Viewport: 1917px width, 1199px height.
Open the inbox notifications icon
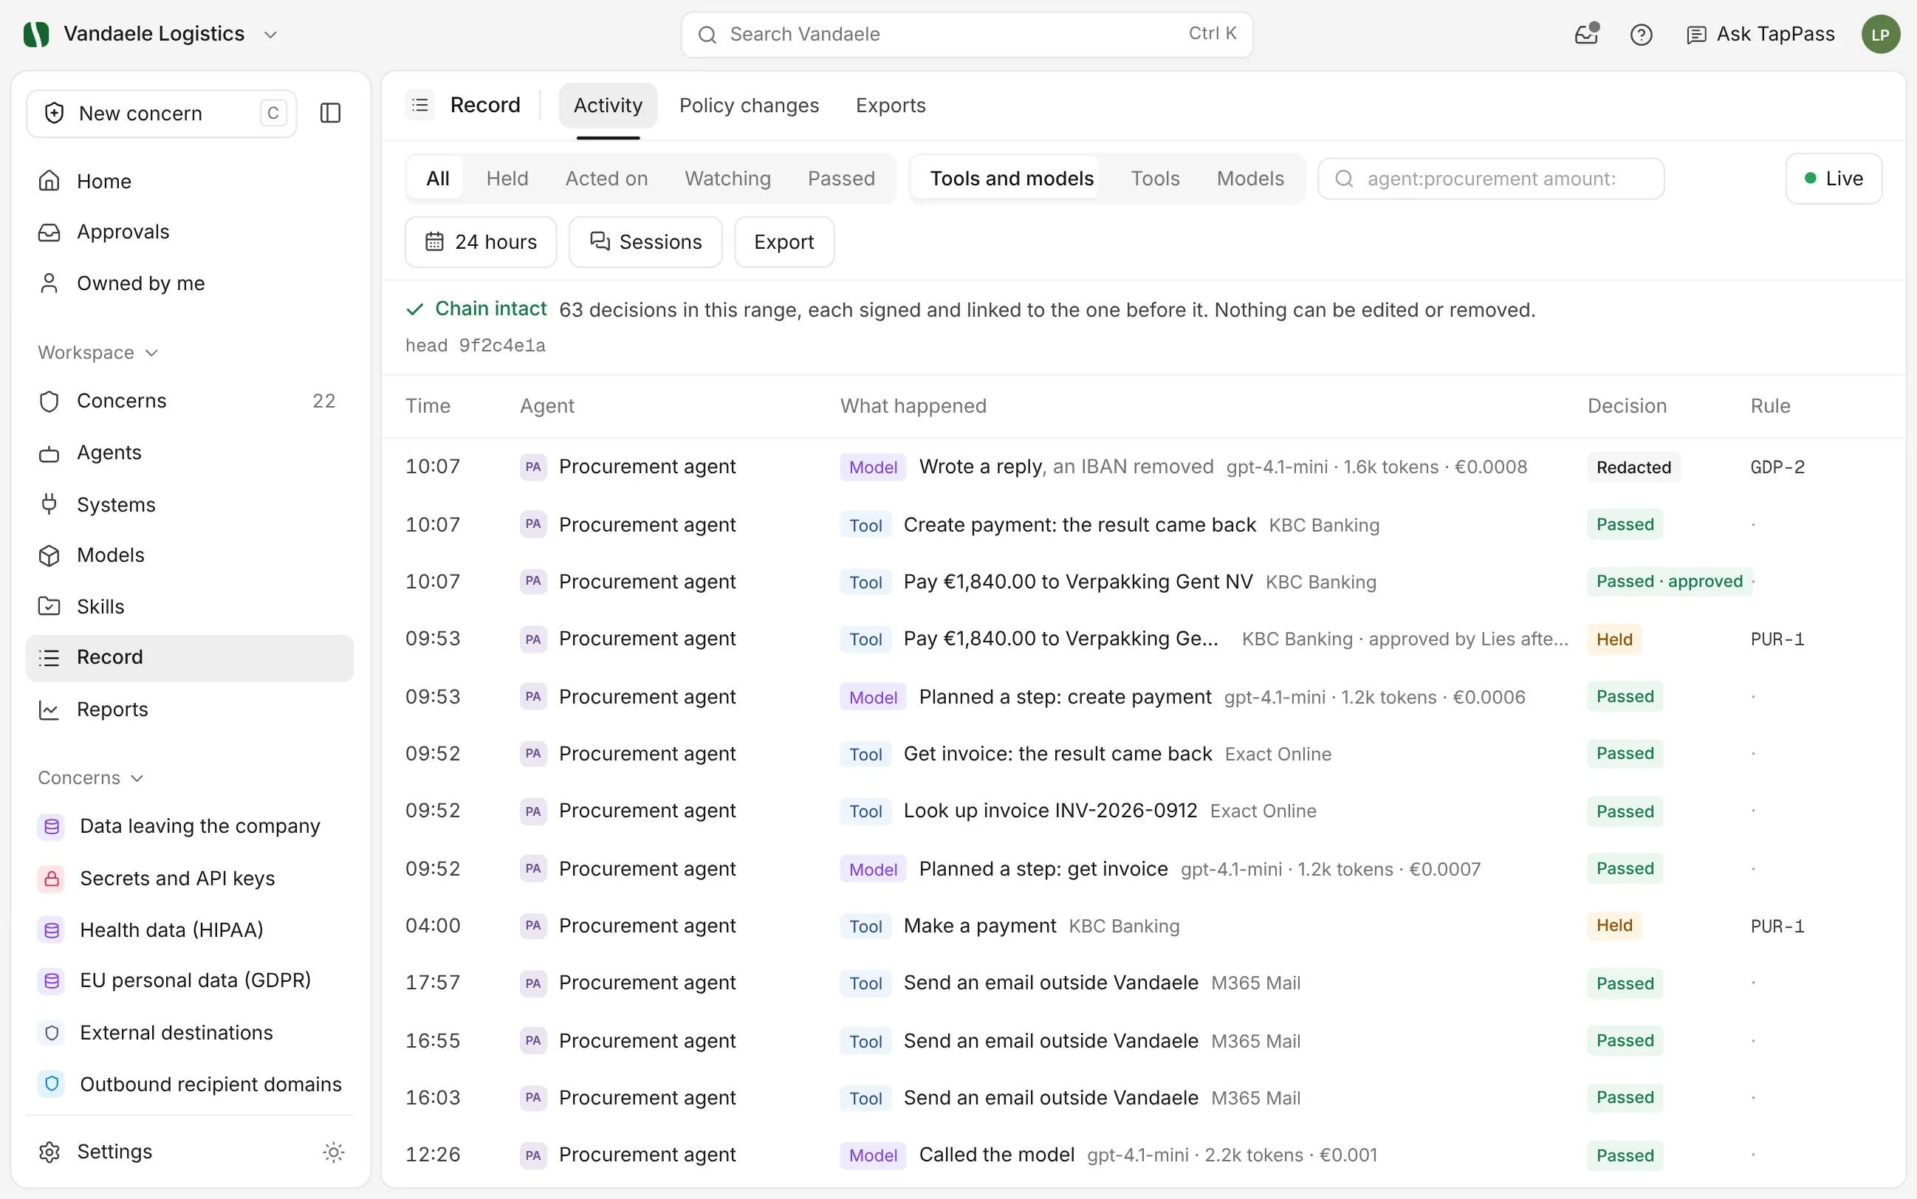click(x=1586, y=34)
